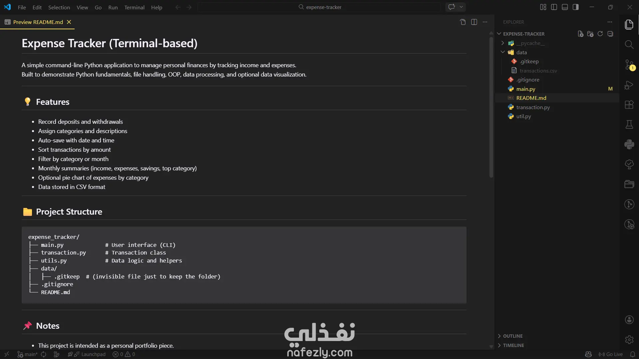The image size is (639, 359).
Task: Create a new folder in EXPENSE-TRACKER
Action: click(x=590, y=34)
